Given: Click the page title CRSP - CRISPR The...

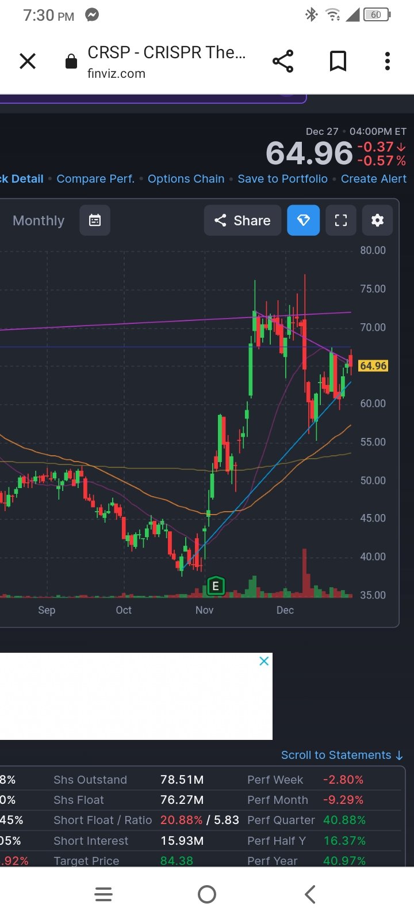Looking at the screenshot, I should click(167, 52).
